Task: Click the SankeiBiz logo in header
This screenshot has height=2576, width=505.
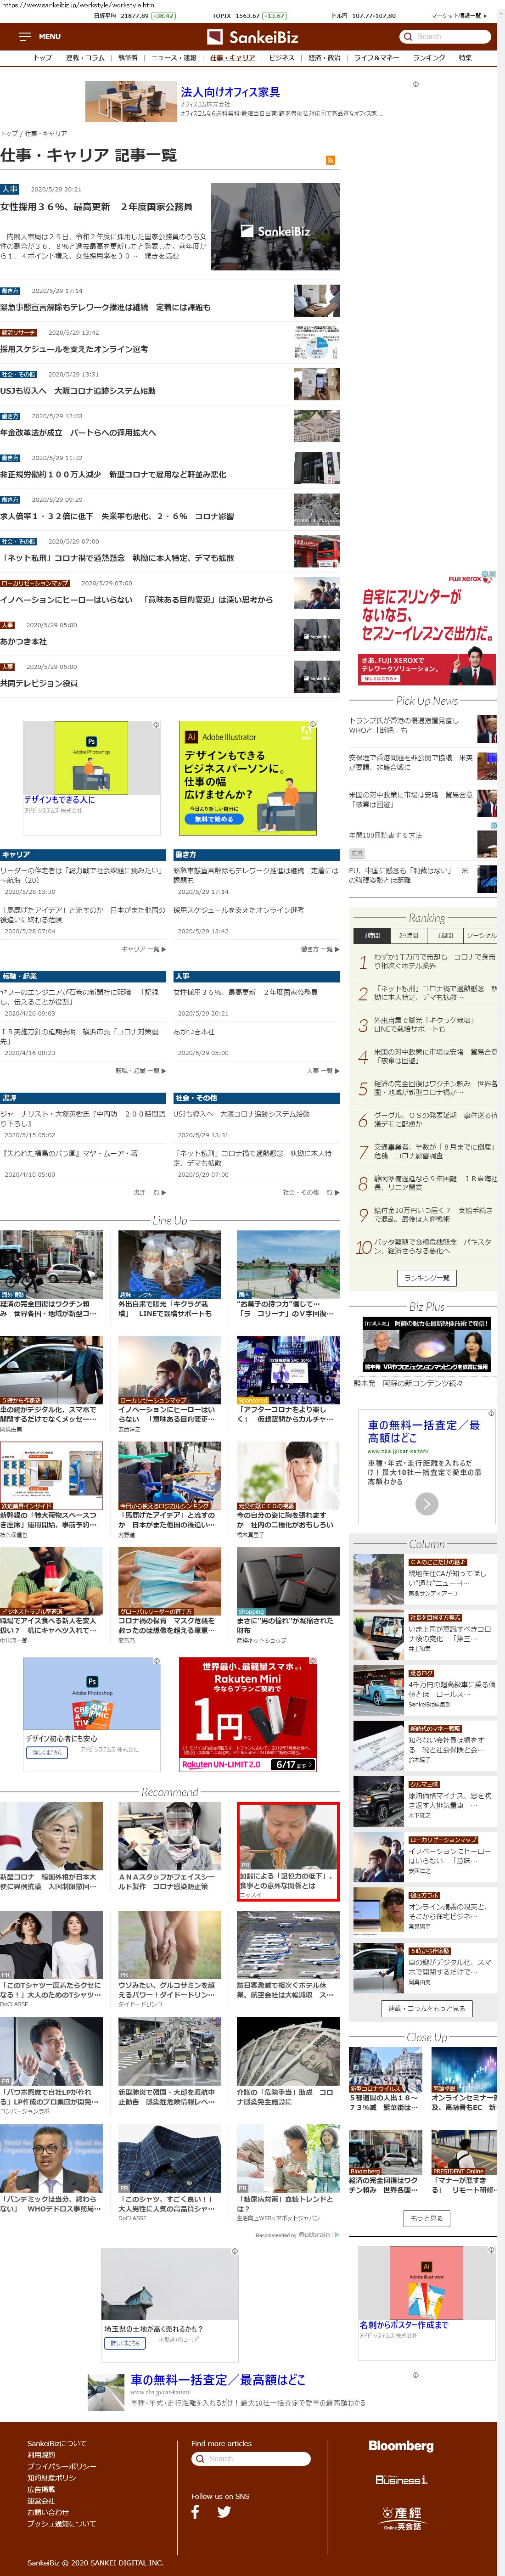Action: [x=252, y=37]
